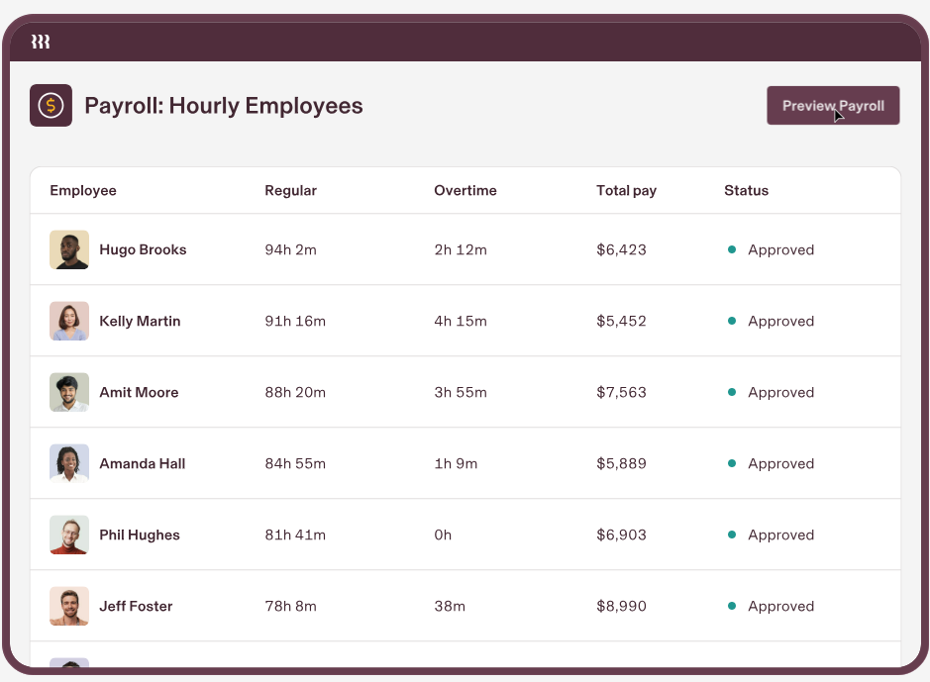The height and width of the screenshot is (682, 930).
Task: Click the payroll dollar sign icon
Action: pos(52,106)
